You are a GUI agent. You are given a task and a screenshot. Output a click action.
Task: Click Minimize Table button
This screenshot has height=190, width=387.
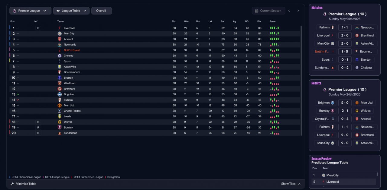(x=23, y=184)
